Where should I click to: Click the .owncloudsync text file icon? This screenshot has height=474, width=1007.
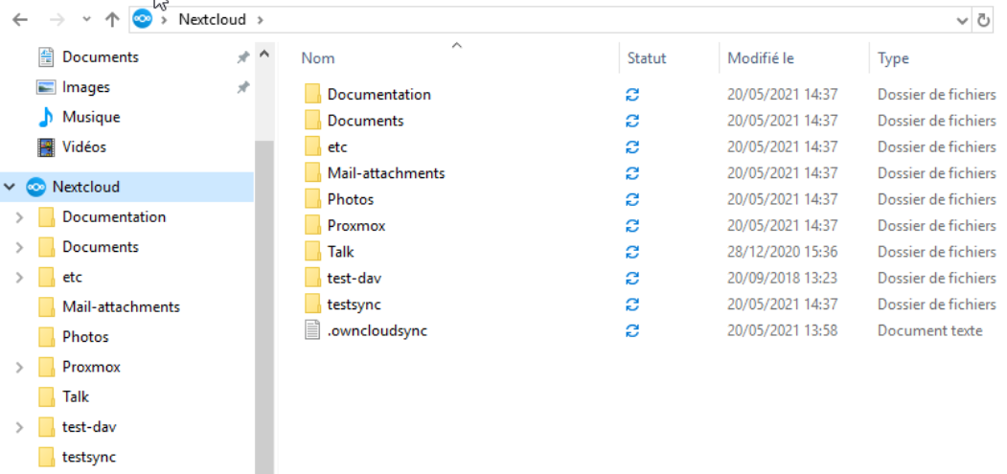[x=311, y=330]
